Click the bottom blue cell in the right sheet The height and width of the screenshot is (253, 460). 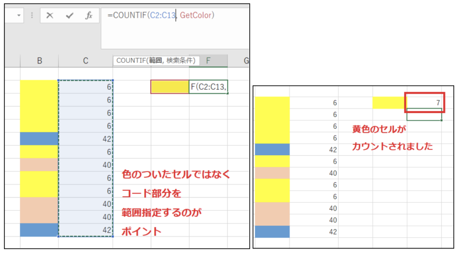(x=272, y=231)
